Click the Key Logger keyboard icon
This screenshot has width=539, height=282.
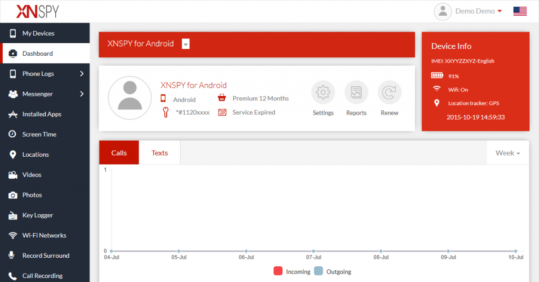[13, 215]
